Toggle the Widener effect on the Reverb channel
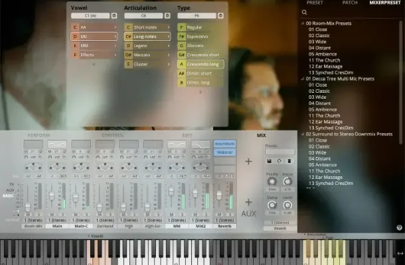This screenshot has height=265, width=405. coord(224,152)
